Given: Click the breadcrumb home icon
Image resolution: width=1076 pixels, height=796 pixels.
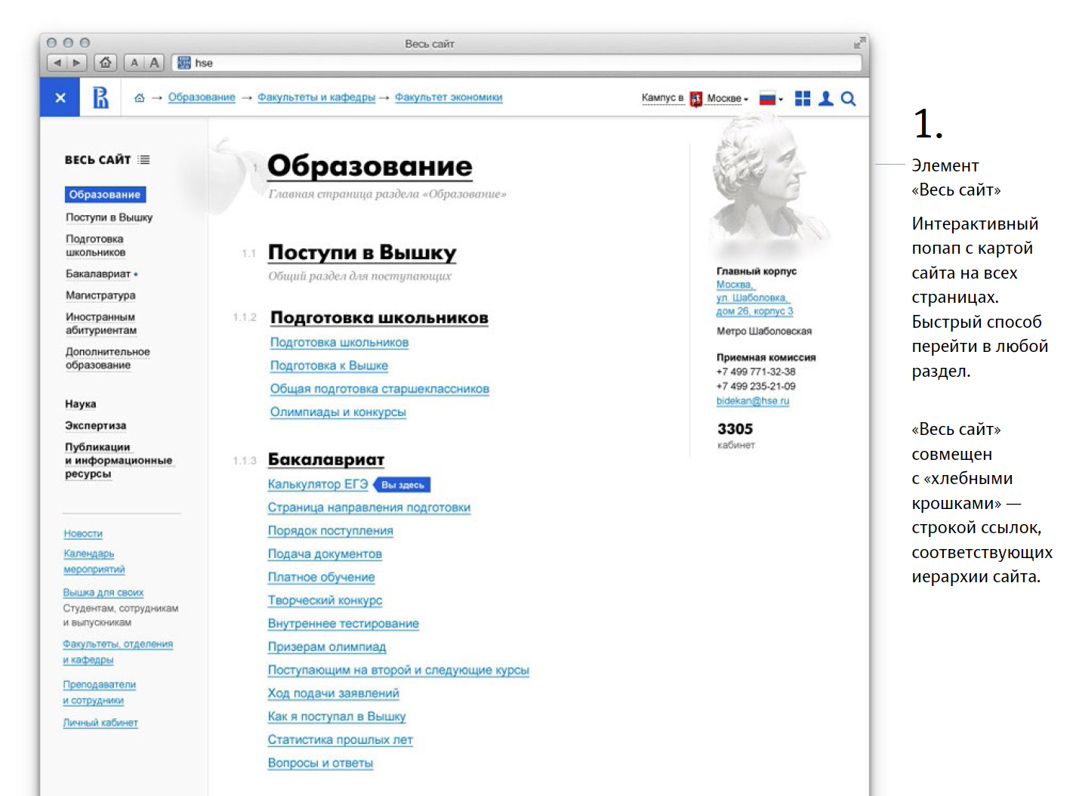Looking at the screenshot, I should 139,97.
